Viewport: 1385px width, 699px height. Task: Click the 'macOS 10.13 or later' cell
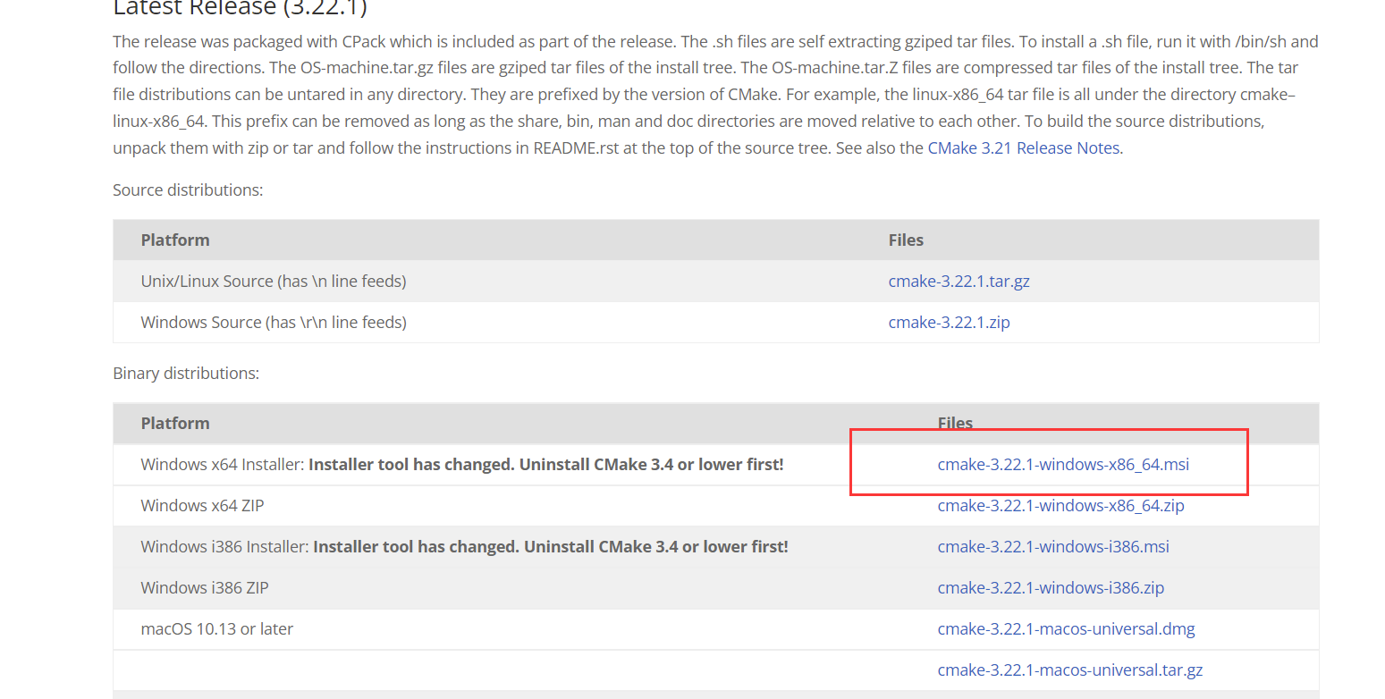point(217,629)
